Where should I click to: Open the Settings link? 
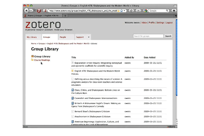[160, 22]
